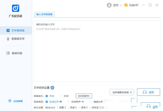This screenshot has width=163, height=111.
Task: Contact 在线客服 online support
Action: 15,101
